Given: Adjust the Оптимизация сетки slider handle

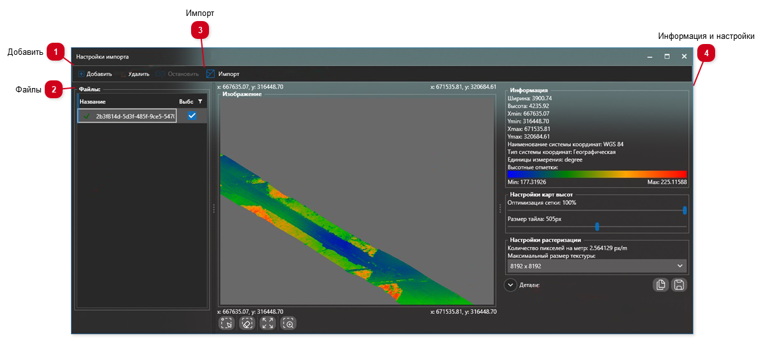Looking at the screenshot, I should click(684, 210).
